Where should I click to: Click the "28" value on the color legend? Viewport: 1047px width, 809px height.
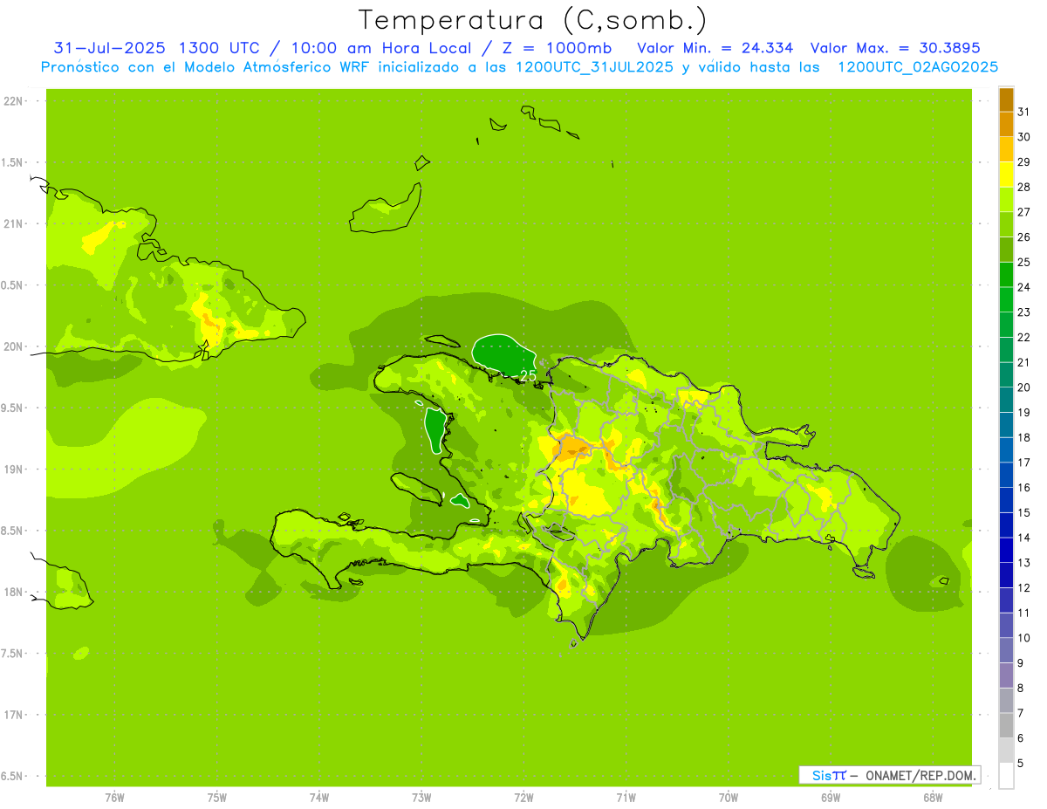click(1023, 187)
